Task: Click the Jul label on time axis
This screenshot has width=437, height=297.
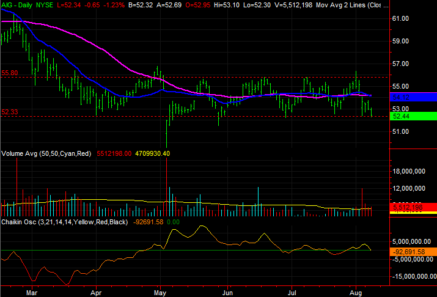Action: pos(292,293)
